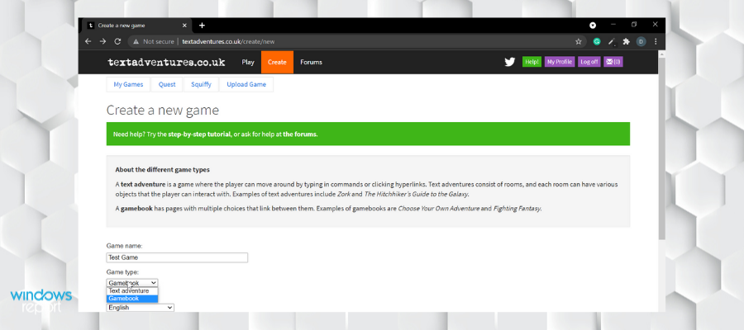Viewport: 744px width, 330px height.
Task: Open the Chrome three-dot menu
Action: tap(656, 42)
